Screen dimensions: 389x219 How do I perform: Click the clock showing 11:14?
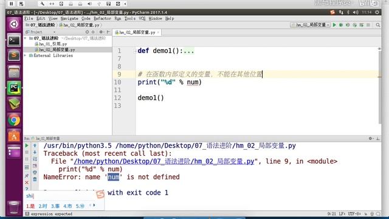coord(367,12)
